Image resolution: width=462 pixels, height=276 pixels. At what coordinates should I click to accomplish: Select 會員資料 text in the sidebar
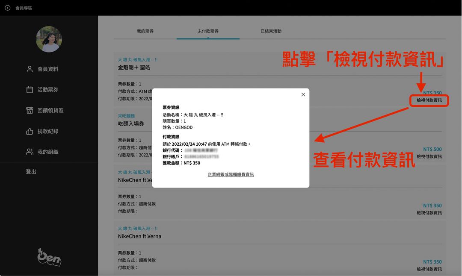coord(48,69)
